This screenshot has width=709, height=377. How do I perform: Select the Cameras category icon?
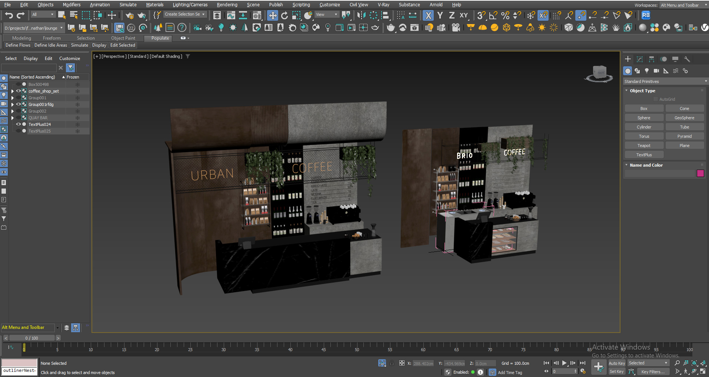pyautogui.click(x=656, y=71)
